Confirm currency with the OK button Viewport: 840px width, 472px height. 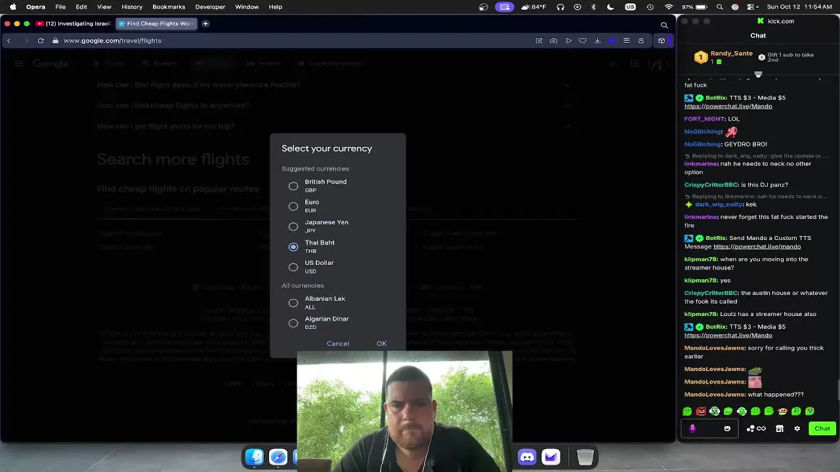[381, 344]
